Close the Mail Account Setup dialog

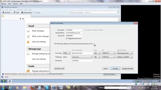point(136,23)
